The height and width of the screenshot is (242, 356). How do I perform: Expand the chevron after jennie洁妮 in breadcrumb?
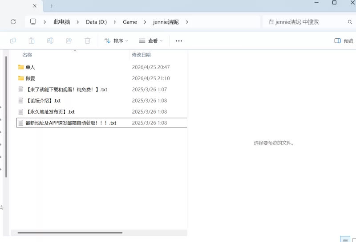(x=187, y=22)
